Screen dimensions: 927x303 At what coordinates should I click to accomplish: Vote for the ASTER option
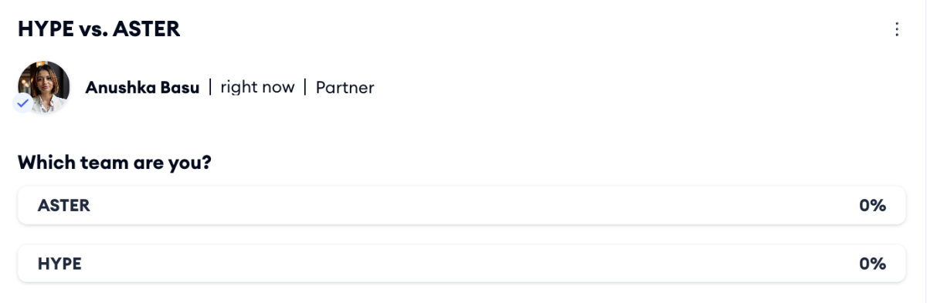461,205
